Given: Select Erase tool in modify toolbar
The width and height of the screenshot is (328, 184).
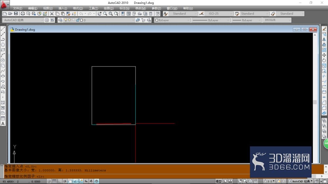Looking at the screenshot, I should (324, 29).
